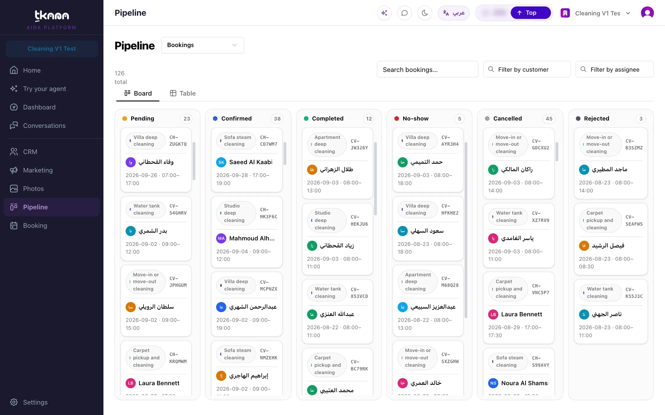
Task: Click the Mahmoud Alh... customer name
Action: coord(252,238)
